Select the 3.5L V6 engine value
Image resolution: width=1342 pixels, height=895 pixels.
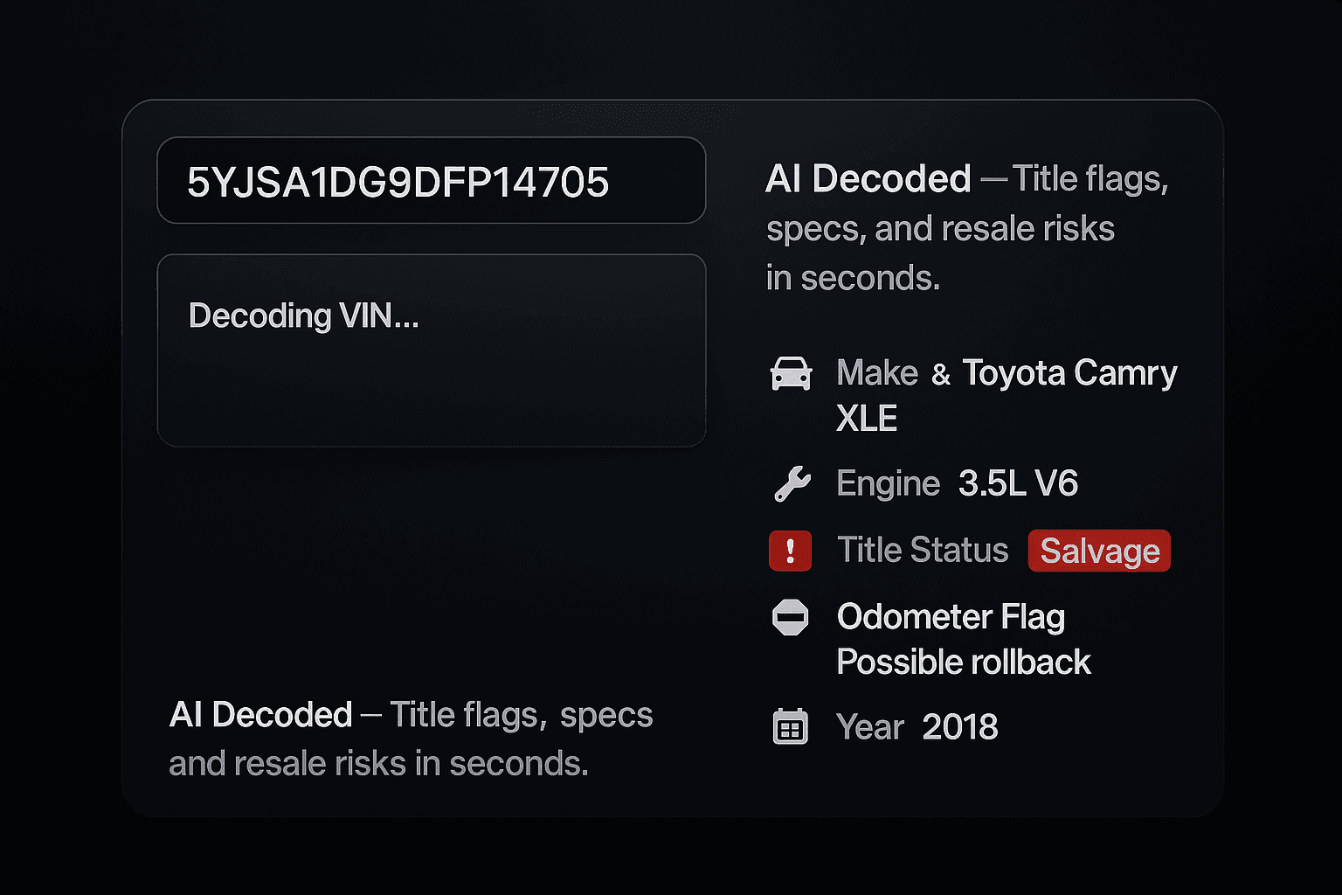point(1019,483)
